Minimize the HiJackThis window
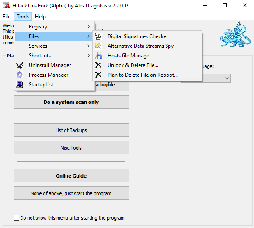This screenshot has width=254, height=228. click(205, 6)
